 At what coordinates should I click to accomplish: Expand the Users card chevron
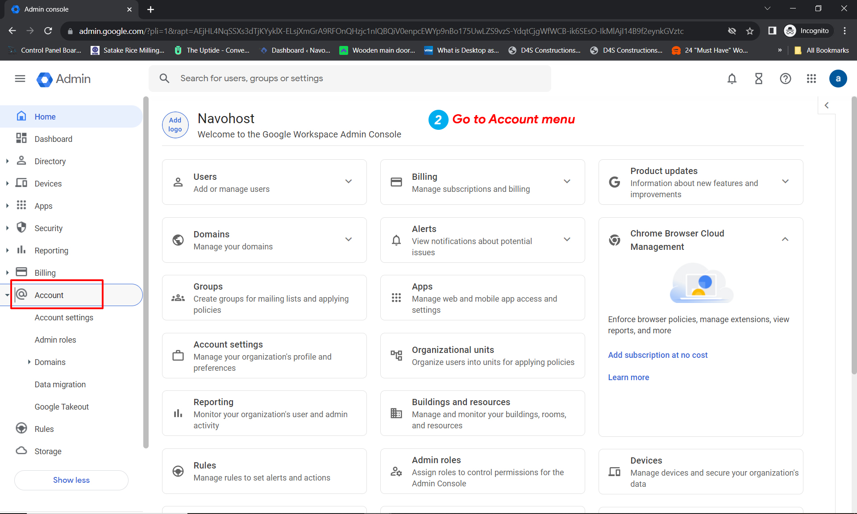349,182
